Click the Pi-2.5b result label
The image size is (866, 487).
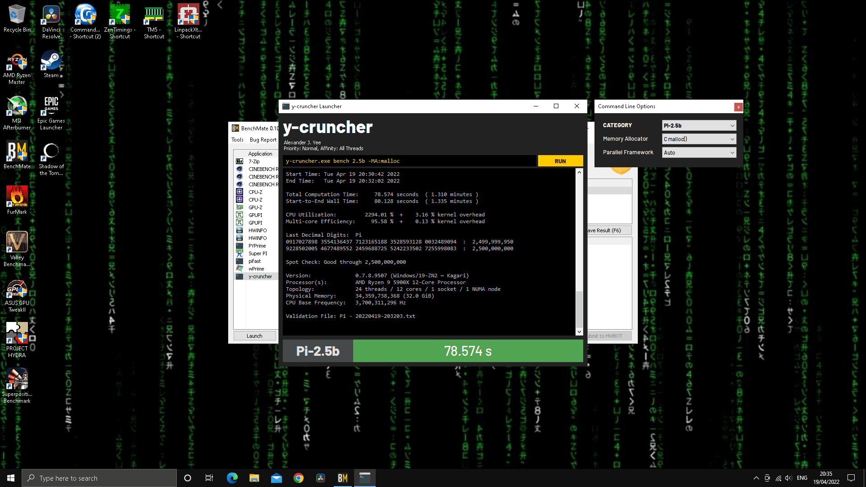318,351
